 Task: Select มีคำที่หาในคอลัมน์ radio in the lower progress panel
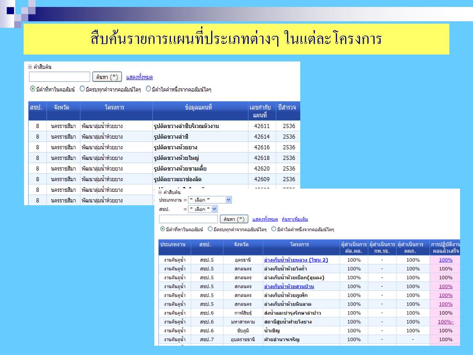point(163,229)
